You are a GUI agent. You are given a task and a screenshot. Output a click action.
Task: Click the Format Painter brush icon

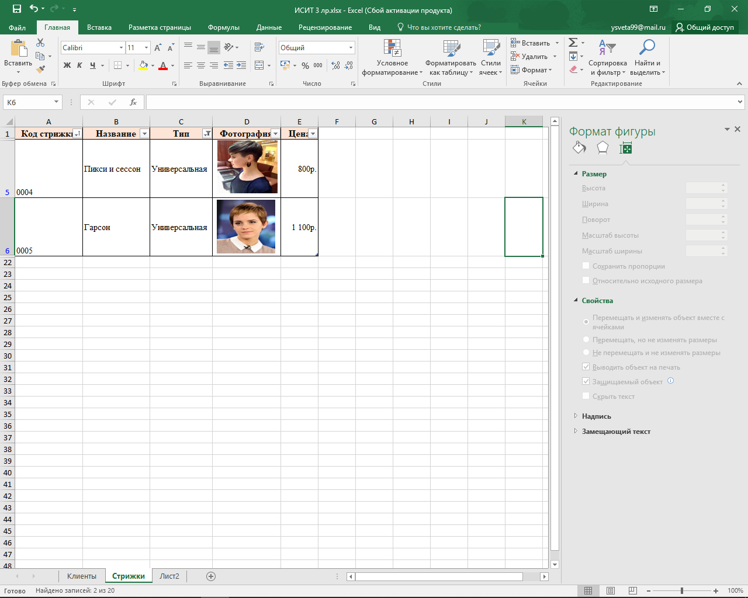tap(40, 69)
